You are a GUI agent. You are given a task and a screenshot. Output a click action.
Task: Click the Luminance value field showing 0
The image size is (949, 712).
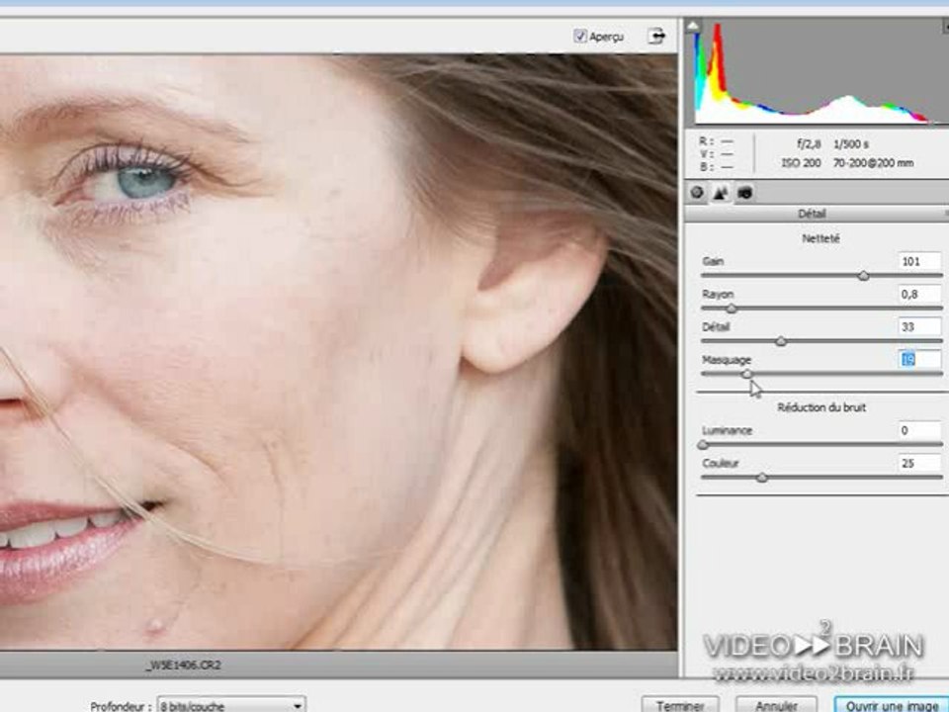(x=918, y=430)
